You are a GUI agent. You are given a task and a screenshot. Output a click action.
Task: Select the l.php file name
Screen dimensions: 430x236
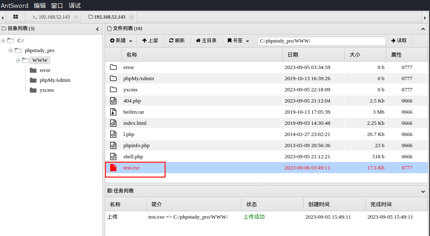tap(128, 135)
